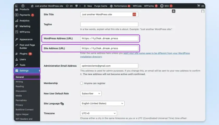Click the Analytics bar chart icon

(x=17, y=21)
